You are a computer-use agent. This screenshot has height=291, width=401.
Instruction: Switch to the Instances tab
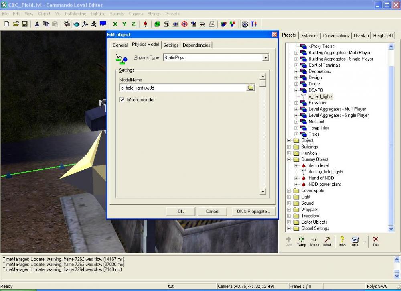(309, 35)
